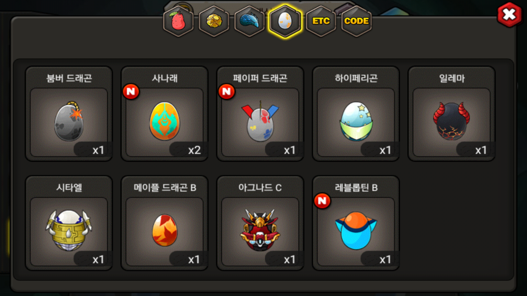Choose the 페이퍼 드래곤 paper egg
The image size is (527, 296).
(260, 114)
